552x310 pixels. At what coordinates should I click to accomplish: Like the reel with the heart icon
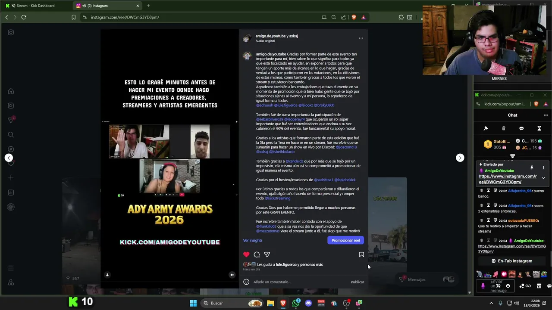[x=246, y=254]
